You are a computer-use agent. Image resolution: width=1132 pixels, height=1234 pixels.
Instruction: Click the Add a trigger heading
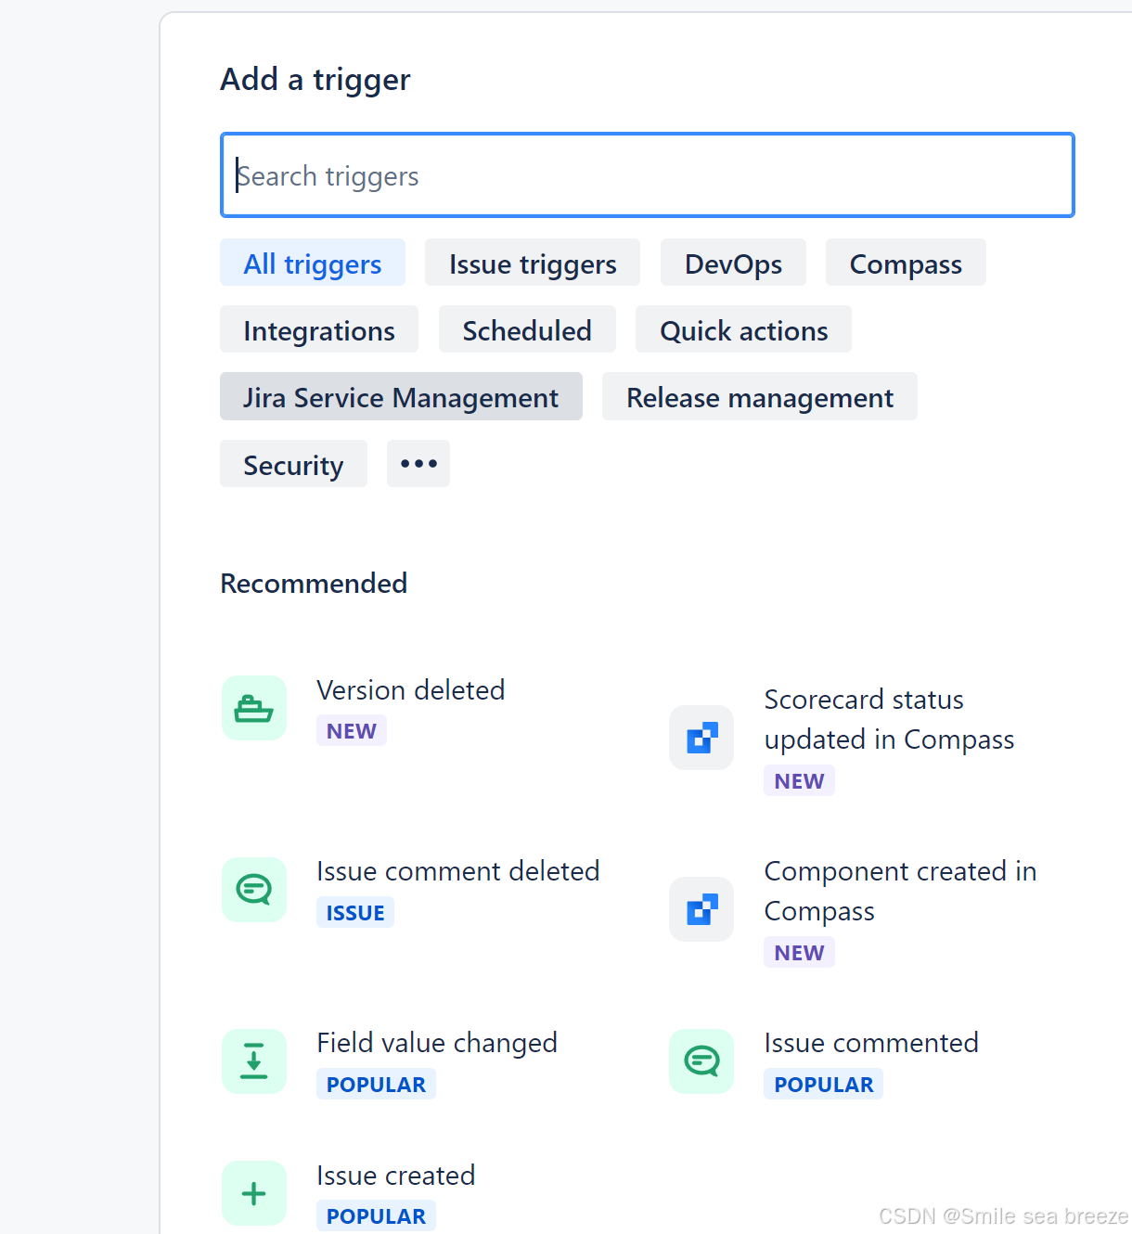[x=315, y=80]
